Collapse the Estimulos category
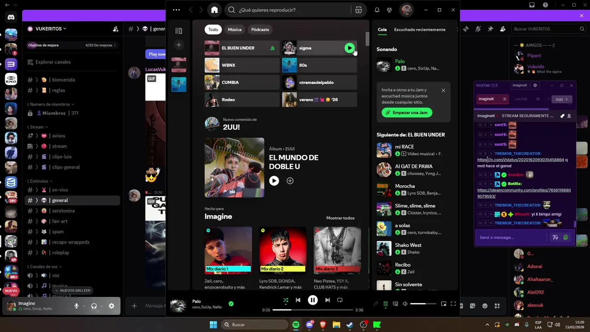590x332 pixels. coord(40,181)
